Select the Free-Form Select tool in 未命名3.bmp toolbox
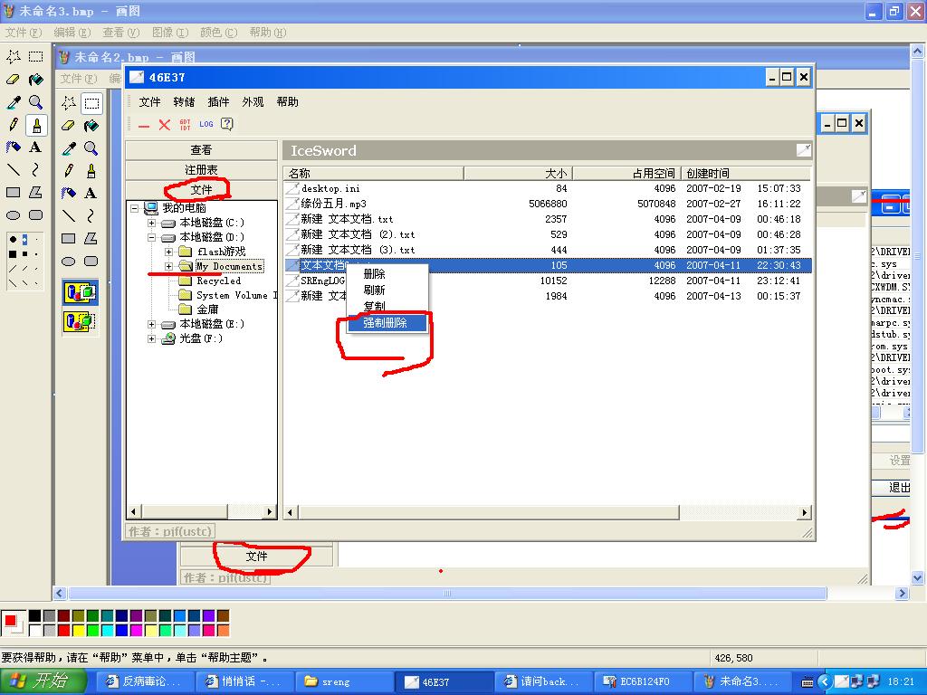The height and width of the screenshot is (695, 927). pyautogui.click(x=13, y=57)
